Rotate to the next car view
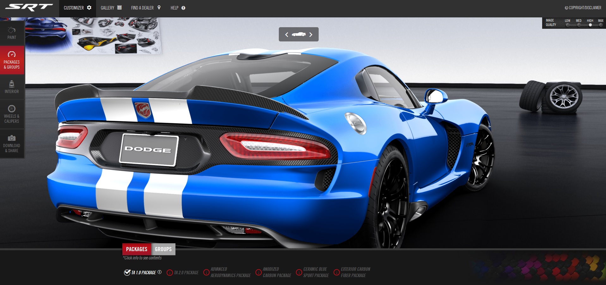 (311, 34)
